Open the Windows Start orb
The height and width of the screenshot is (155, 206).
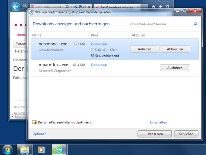(8, 150)
